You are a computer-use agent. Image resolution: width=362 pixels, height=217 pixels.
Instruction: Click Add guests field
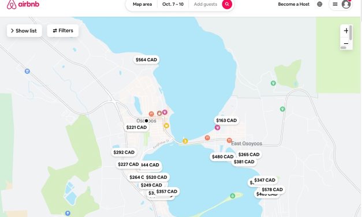(x=206, y=4)
